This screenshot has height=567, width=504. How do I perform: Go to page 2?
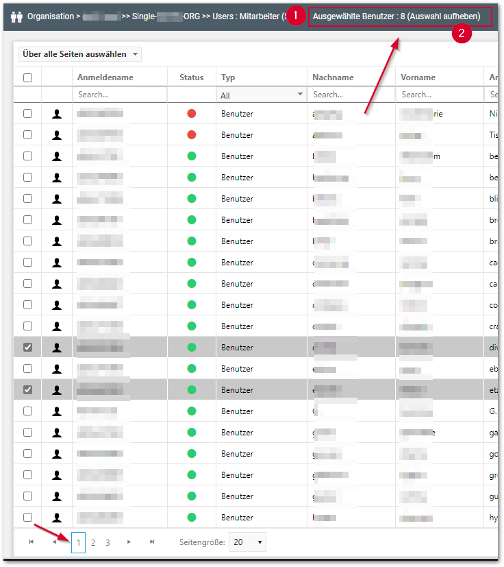click(x=93, y=543)
